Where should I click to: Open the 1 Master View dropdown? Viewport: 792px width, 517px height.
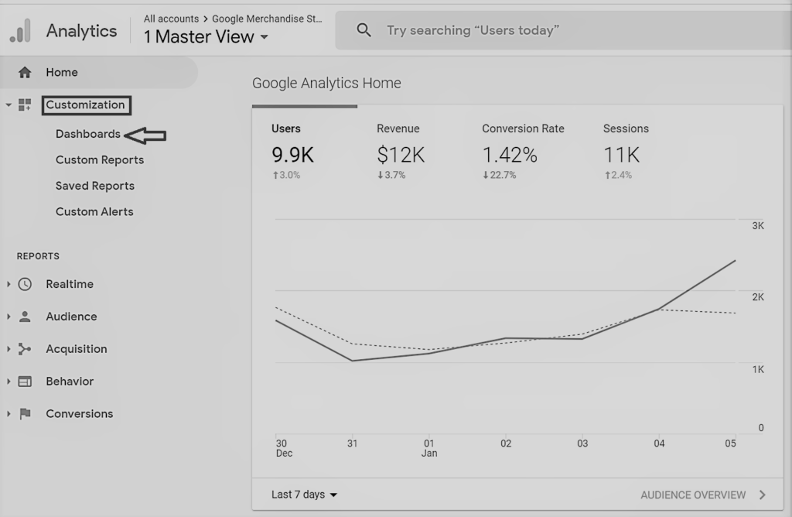(206, 37)
